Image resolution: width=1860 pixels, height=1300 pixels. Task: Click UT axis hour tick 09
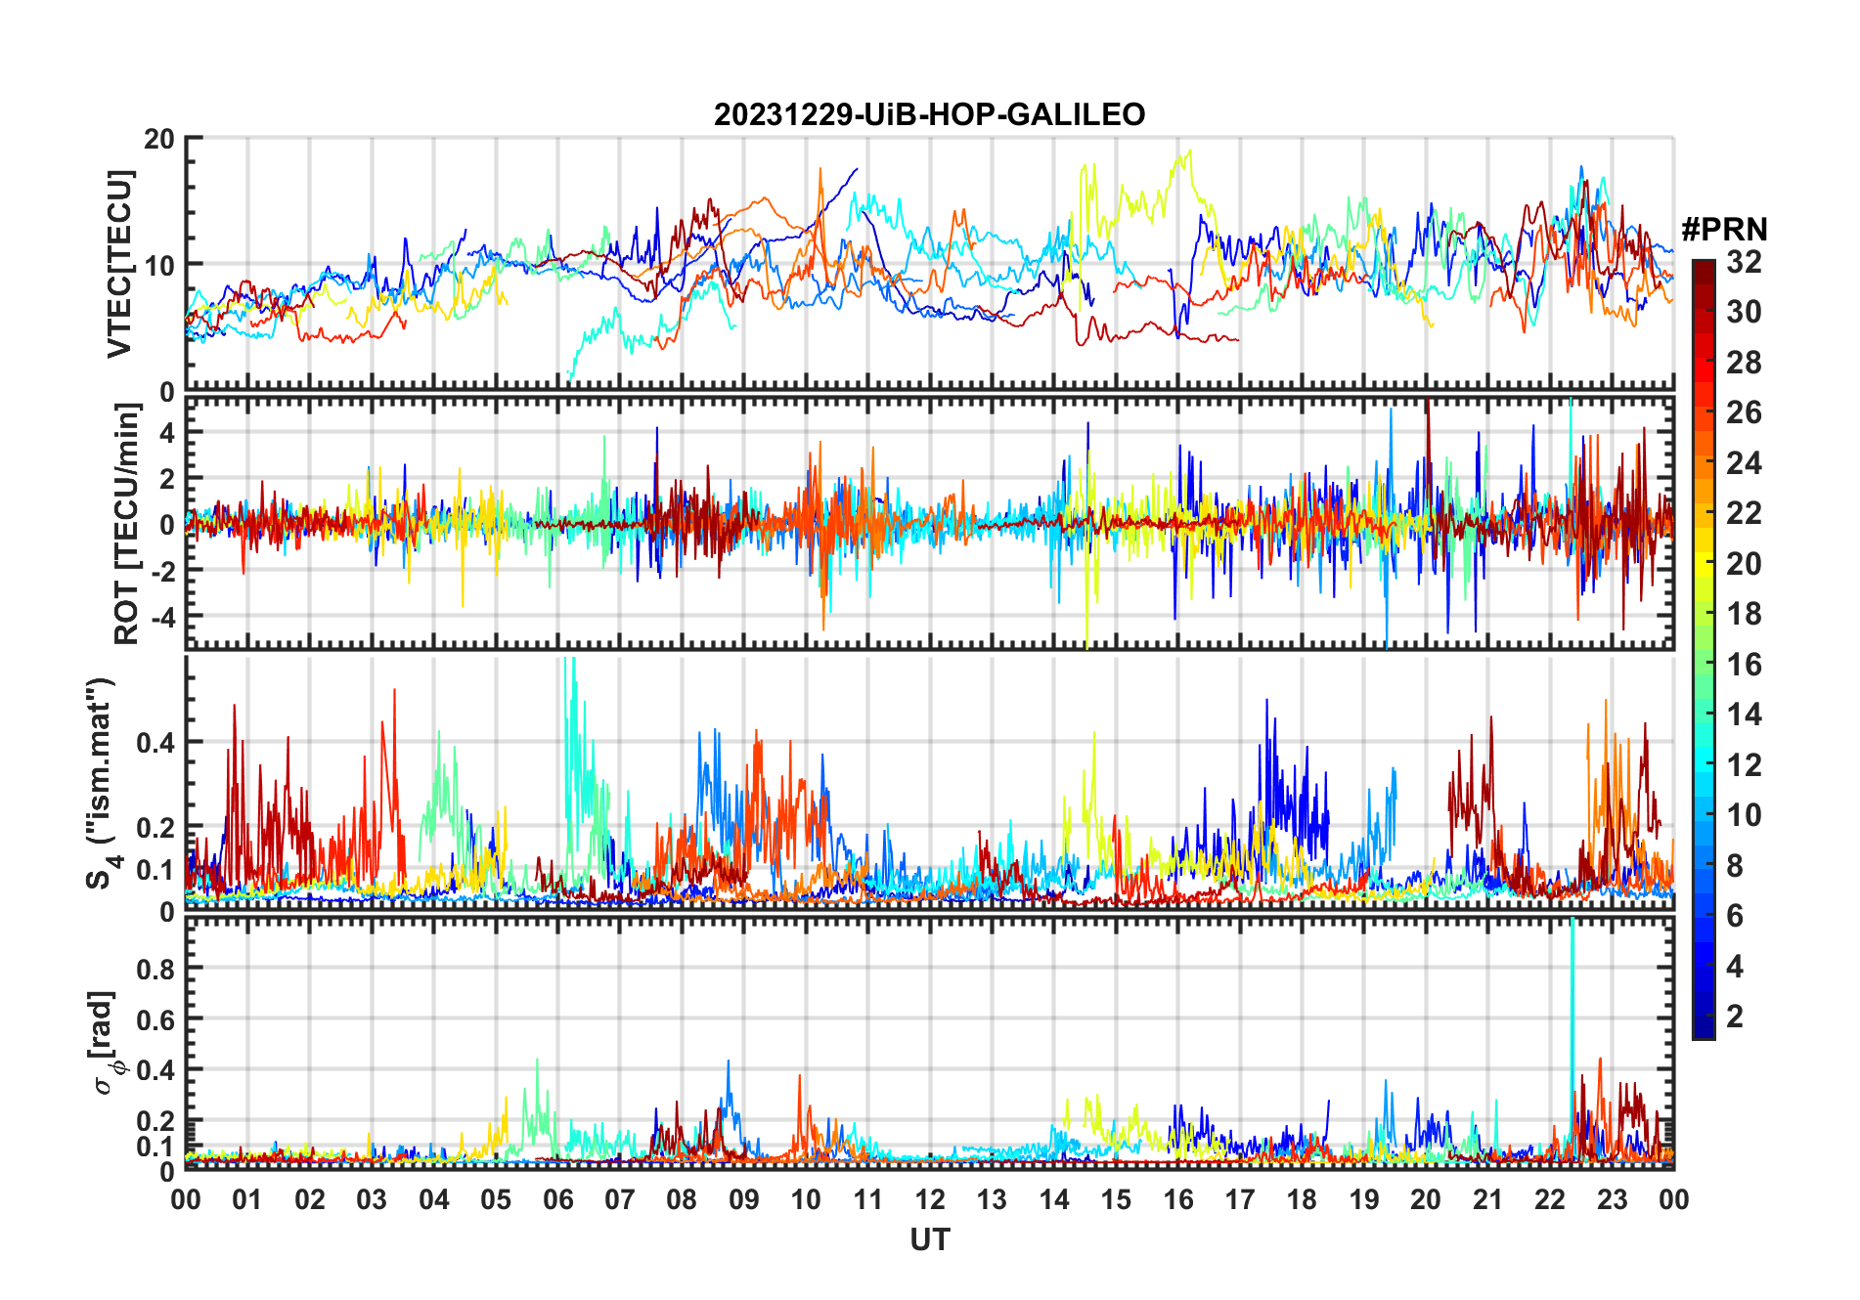[x=744, y=1199]
